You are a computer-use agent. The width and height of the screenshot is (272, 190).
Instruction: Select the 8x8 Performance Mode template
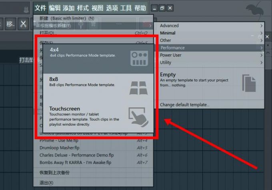tap(98, 89)
